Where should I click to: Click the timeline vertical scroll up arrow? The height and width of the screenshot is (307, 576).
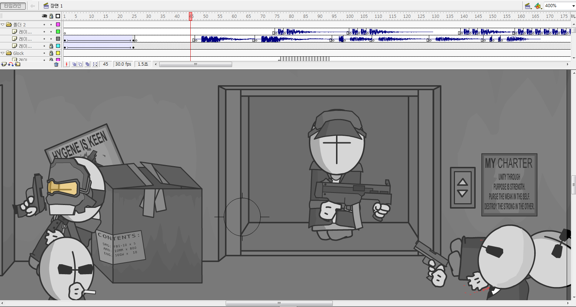[x=574, y=24]
